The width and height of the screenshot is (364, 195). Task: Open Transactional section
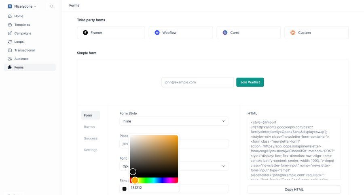30,50
